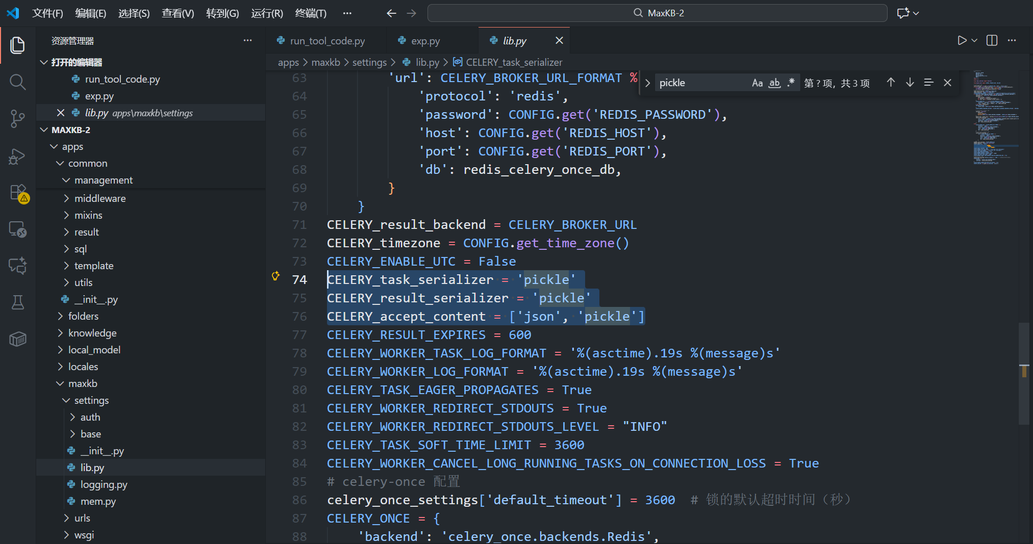The height and width of the screenshot is (544, 1033).
Task: Open logging.py in the file tree
Action: [104, 484]
